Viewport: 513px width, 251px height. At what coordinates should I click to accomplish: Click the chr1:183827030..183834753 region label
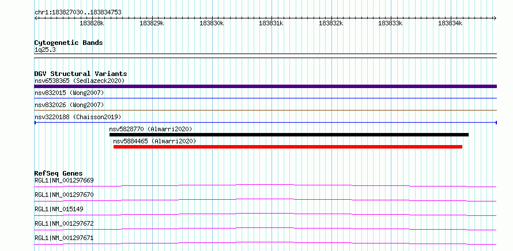click(78, 13)
